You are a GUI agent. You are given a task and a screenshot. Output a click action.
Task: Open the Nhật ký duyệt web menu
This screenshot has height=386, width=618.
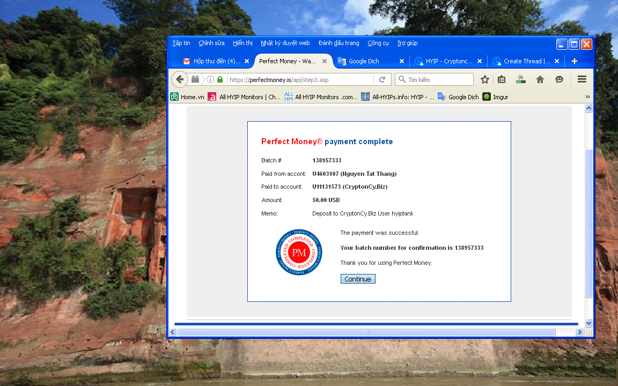click(x=285, y=43)
